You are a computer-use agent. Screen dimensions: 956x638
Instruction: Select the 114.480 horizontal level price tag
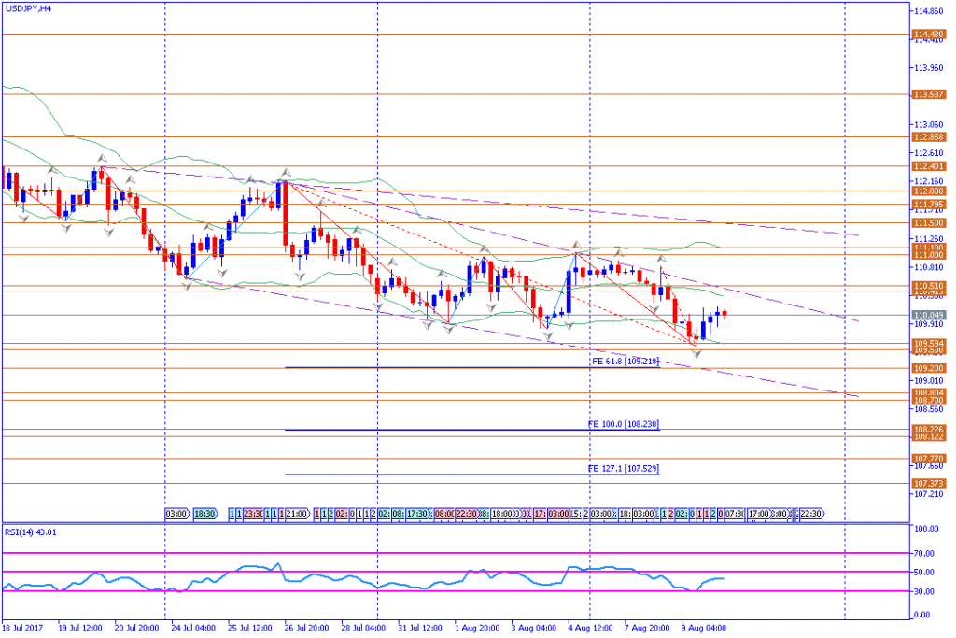click(927, 35)
